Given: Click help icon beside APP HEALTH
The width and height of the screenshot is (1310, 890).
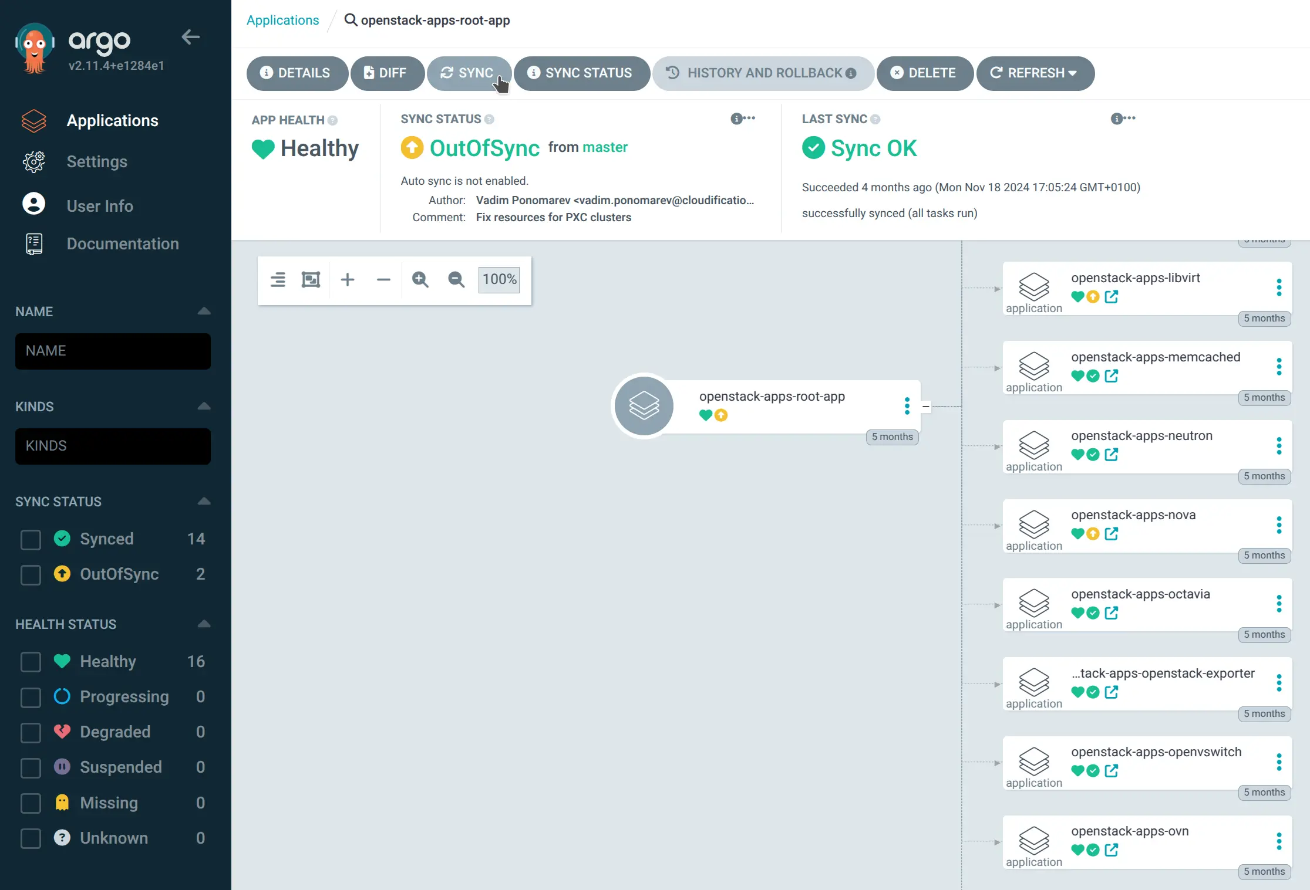Looking at the screenshot, I should pos(332,120).
